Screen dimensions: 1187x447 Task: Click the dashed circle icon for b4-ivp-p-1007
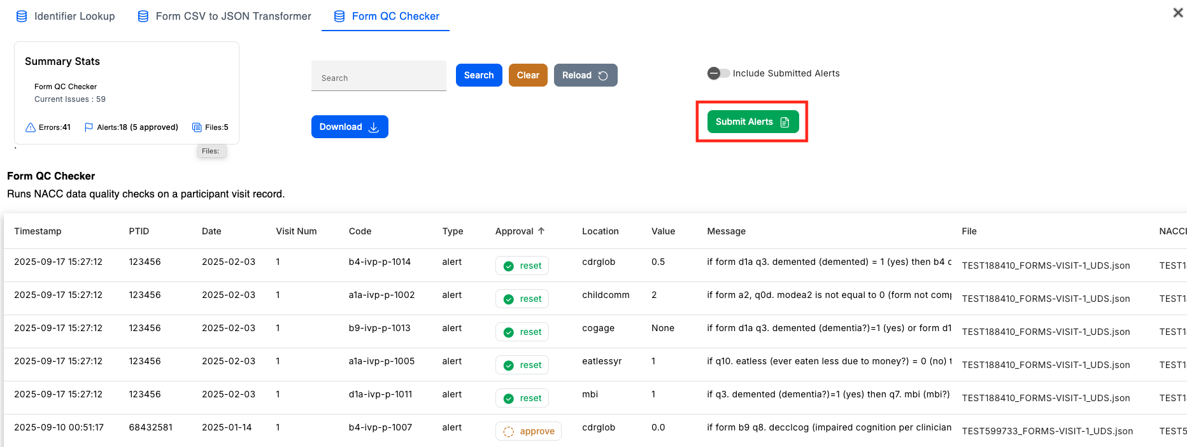(509, 432)
